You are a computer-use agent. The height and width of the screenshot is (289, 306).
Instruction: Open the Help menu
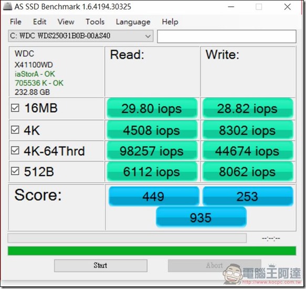(170, 22)
